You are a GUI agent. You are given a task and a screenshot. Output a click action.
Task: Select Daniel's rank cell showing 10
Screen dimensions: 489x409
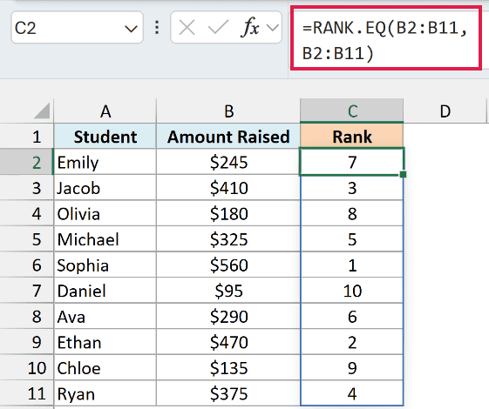pyautogui.click(x=352, y=291)
